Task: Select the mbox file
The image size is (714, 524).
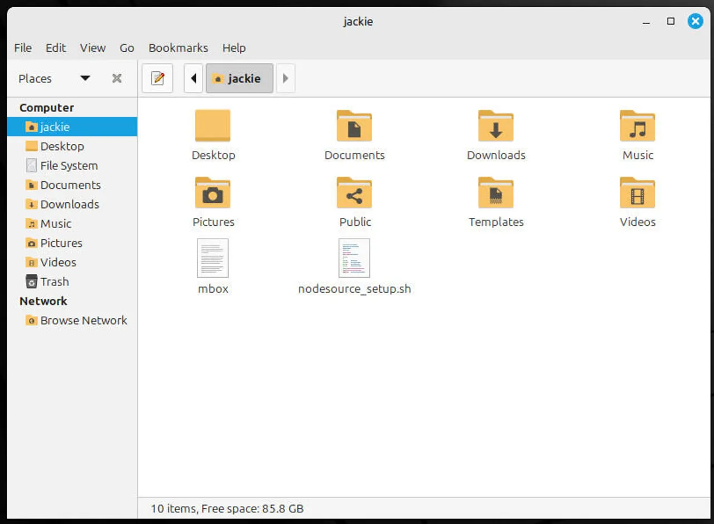Action: point(213,259)
